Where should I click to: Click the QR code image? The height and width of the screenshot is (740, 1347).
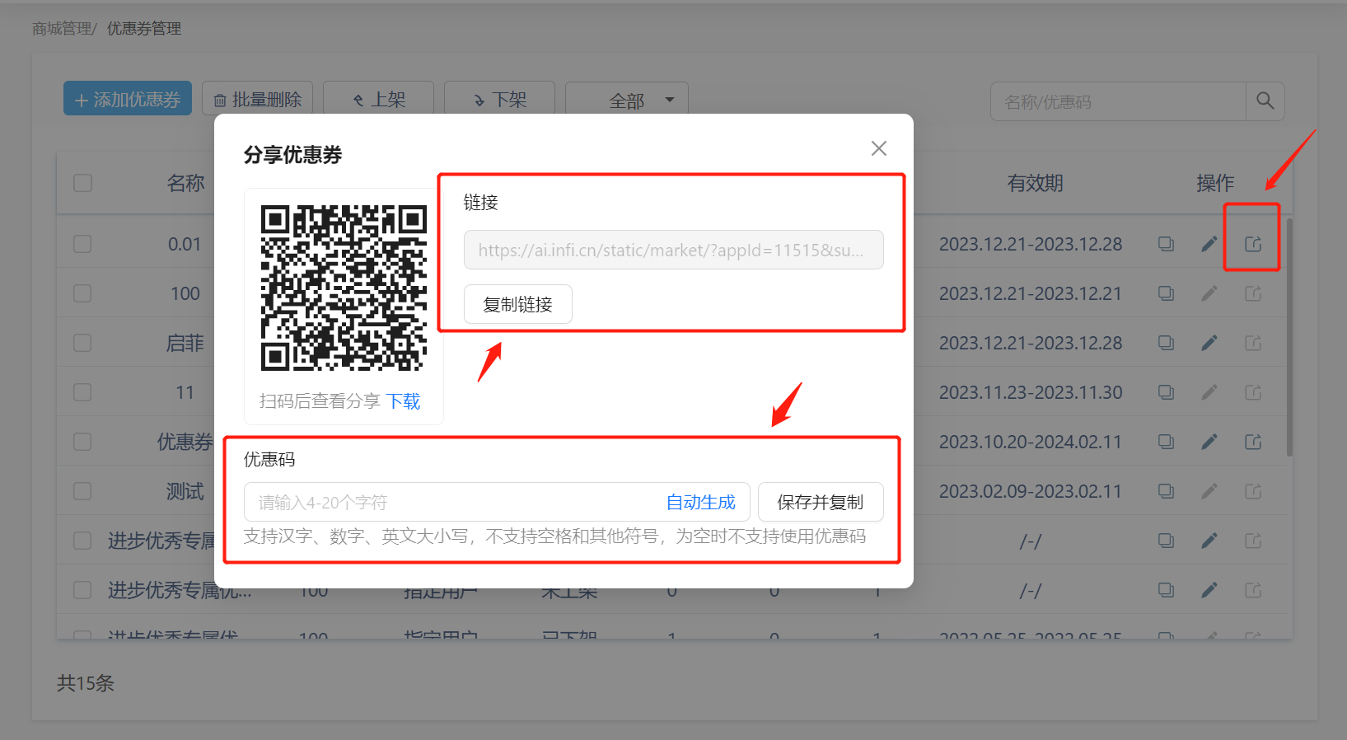[x=344, y=288]
